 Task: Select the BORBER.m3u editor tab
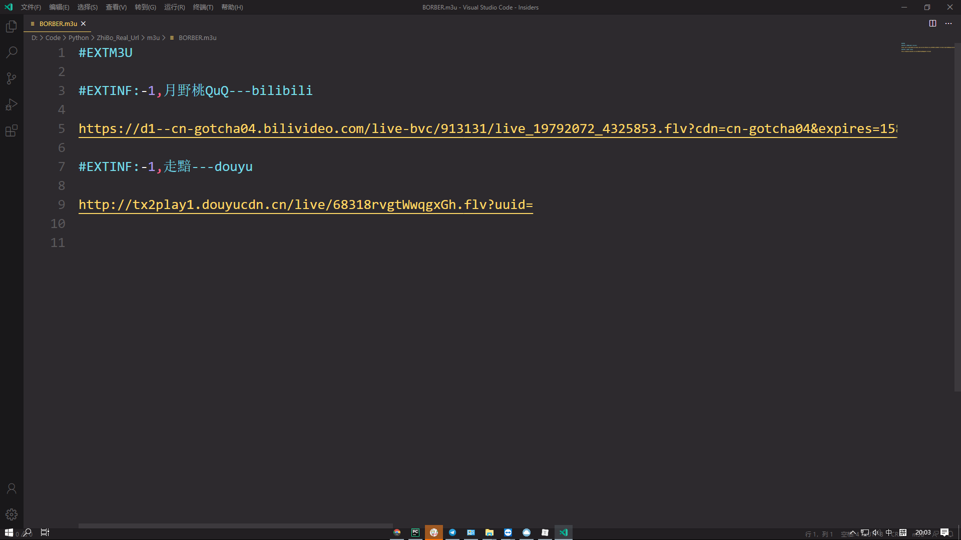point(58,23)
